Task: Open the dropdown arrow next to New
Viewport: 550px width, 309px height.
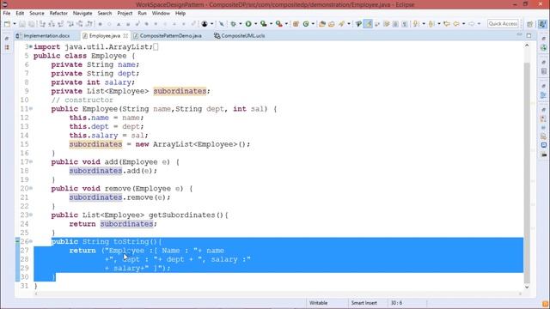Action: point(14,24)
